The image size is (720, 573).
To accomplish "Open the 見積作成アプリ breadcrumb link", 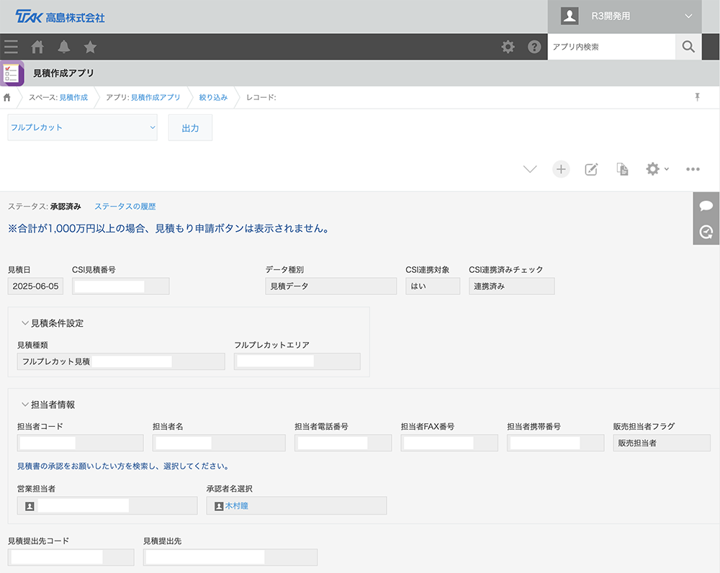I will pyautogui.click(x=156, y=97).
